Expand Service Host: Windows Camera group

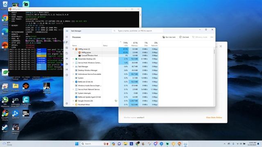[73, 63]
